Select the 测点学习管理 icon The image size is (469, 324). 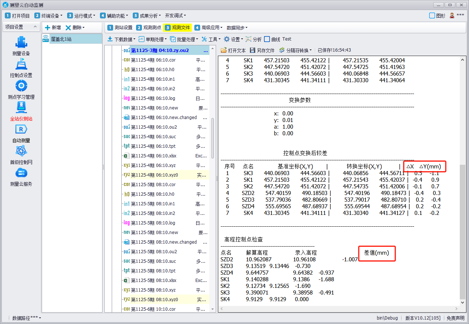point(21,86)
